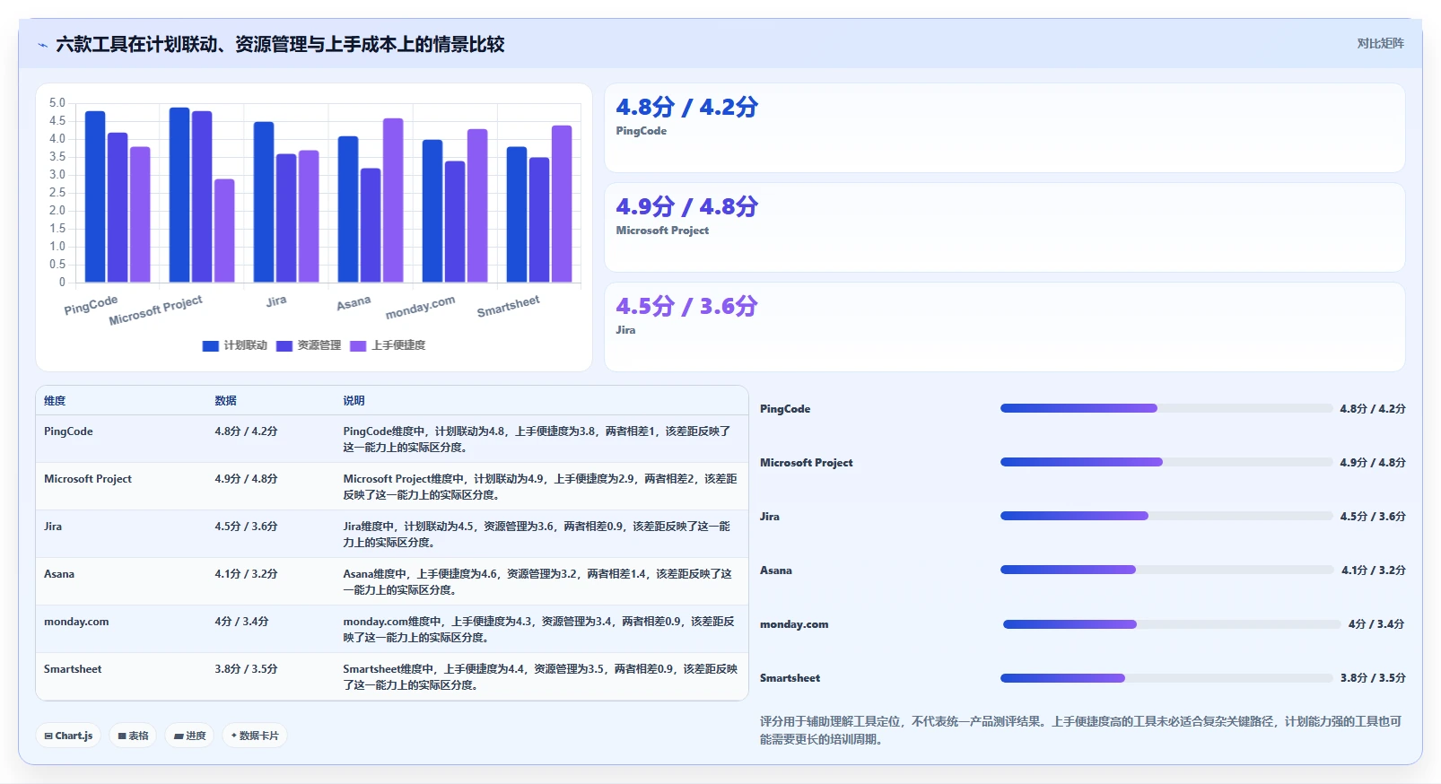Image resolution: width=1441 pixels, height=784 pixels.
Task: Click PingCode in the table's first column
Action: click(68, 431)
